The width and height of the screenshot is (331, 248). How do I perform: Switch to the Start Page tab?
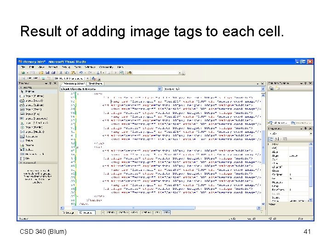click(96, 84)
